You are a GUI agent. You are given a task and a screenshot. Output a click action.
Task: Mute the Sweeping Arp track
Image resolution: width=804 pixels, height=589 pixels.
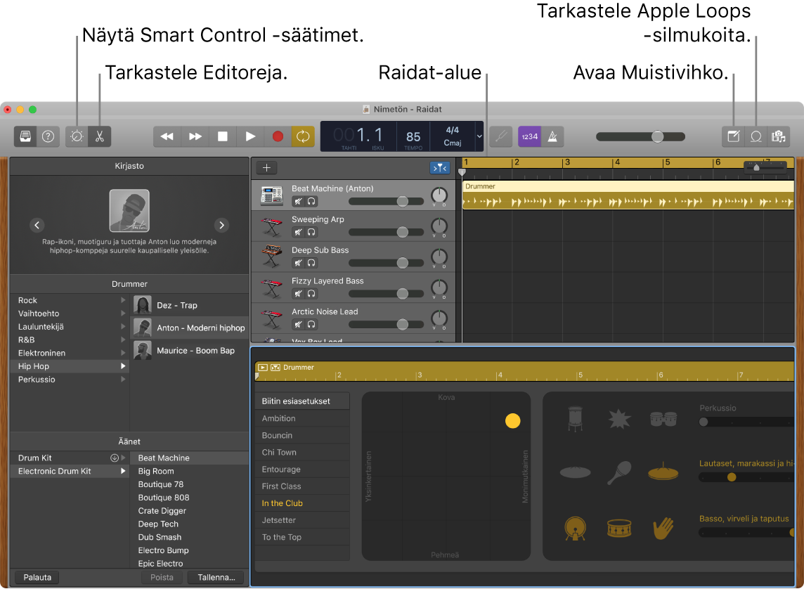pos(300,232)
